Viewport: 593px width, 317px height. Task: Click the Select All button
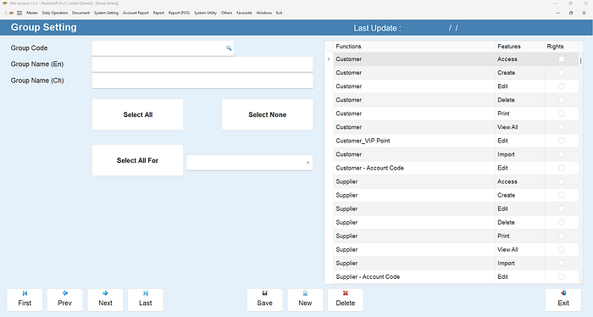137,114
